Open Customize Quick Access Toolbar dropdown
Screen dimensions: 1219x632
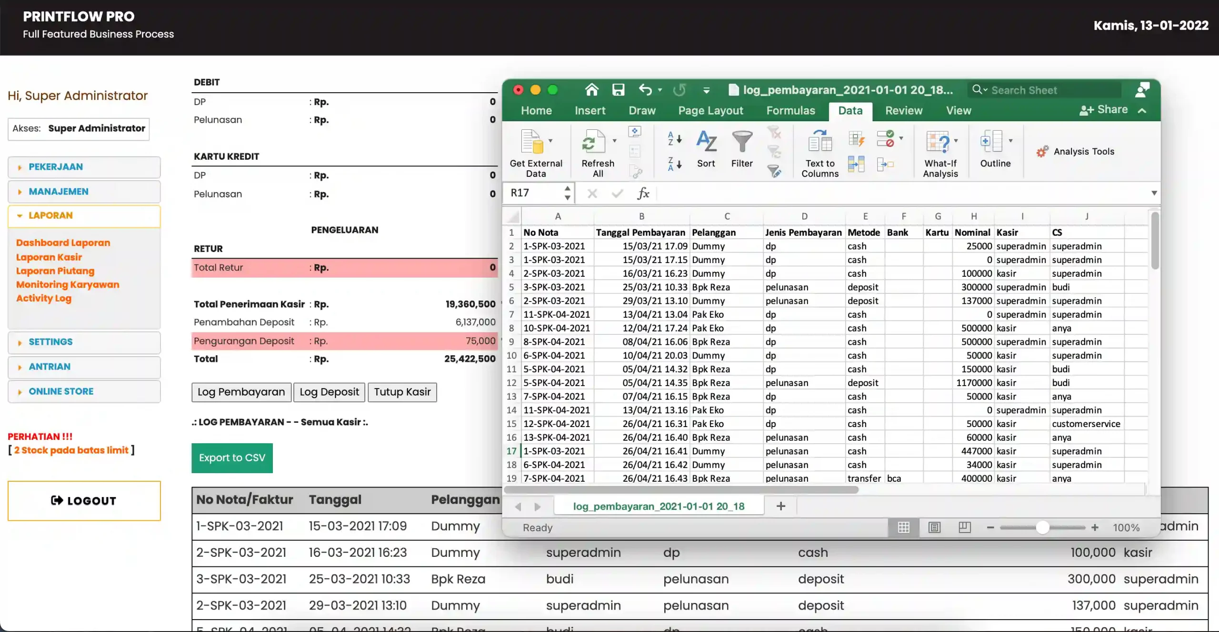click(x=707, y=90)
